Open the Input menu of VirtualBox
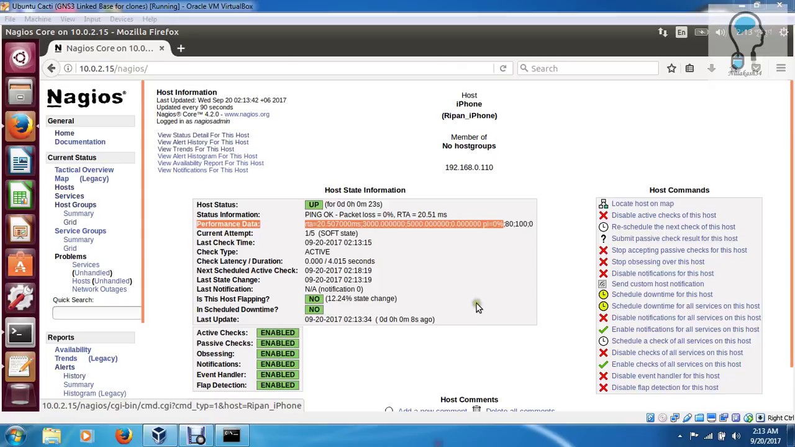795x447 pixels. [92, 19]
